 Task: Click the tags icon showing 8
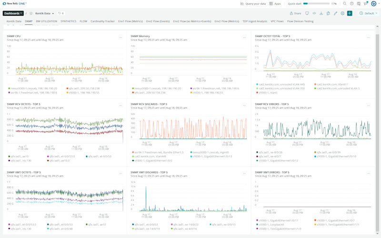click(x=61, y=13)
